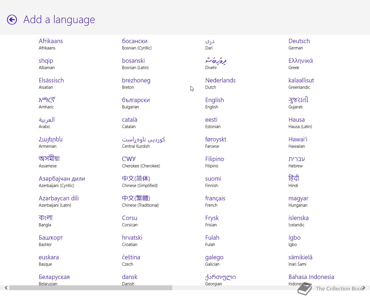Select čeština Czech

pyautogui.click(x=131, y=260)
